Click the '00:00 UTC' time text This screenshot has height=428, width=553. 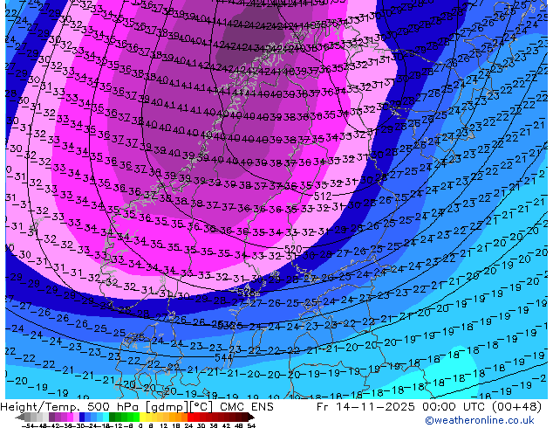(x=454, y=407)
